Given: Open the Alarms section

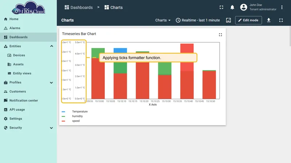Looking at the screenshot, I should pyautogui.click(x=28, y=28).
